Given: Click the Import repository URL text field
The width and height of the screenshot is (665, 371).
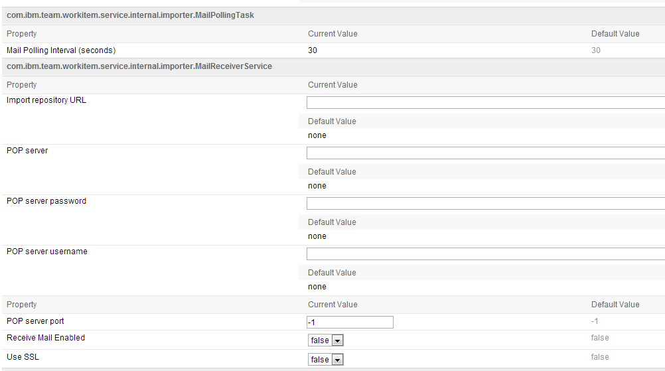Looking at the screenshot, I should pos(486,103).
